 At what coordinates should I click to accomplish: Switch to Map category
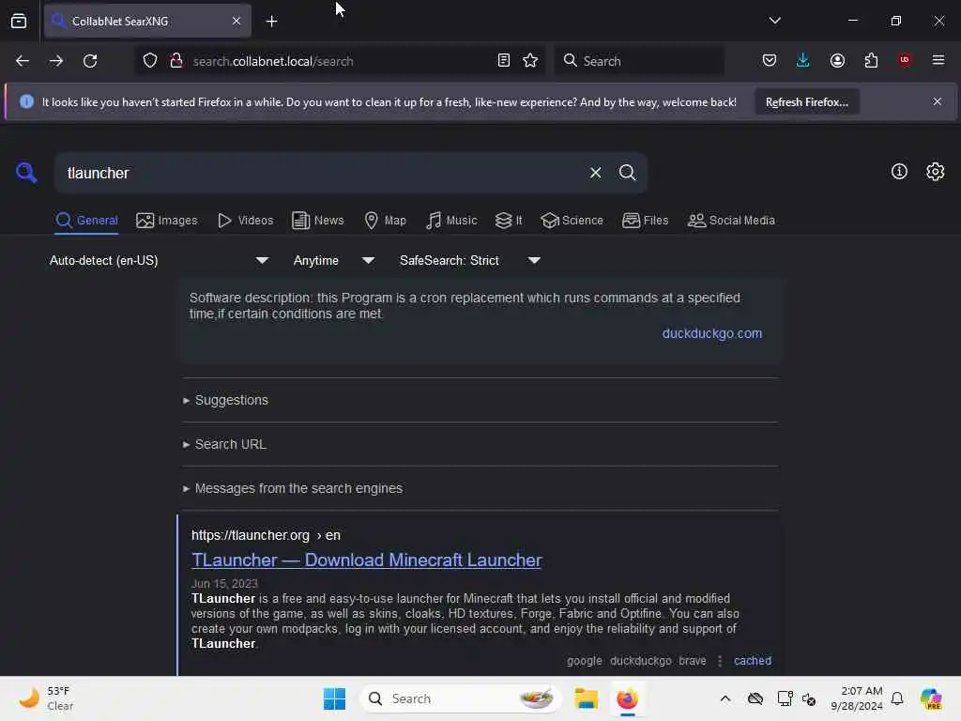click(385, 221)
